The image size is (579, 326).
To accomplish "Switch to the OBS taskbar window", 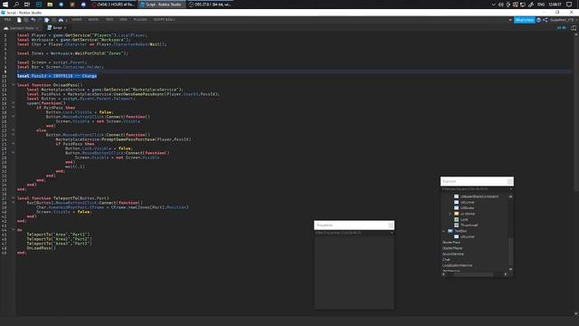I will tap(210, 5).
